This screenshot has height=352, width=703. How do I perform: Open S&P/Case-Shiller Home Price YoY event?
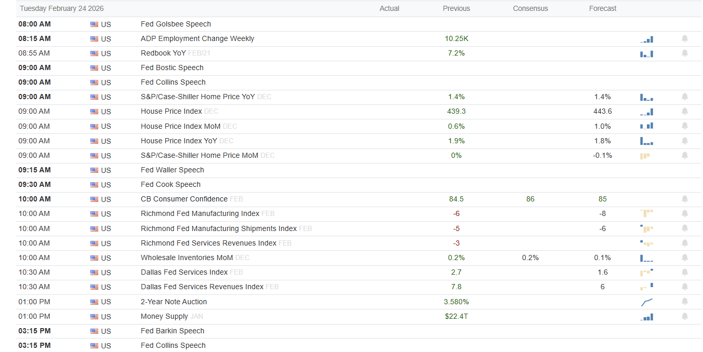(197, 97)
